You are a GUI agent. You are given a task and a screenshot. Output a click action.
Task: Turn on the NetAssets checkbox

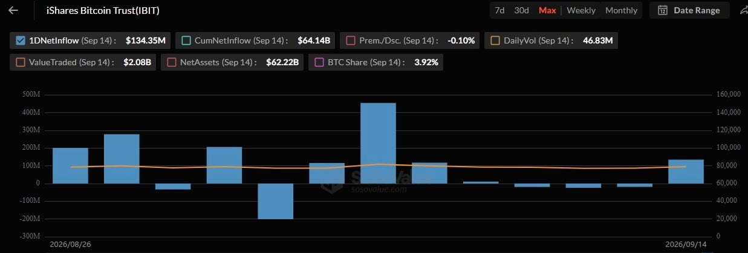[171, 62]
